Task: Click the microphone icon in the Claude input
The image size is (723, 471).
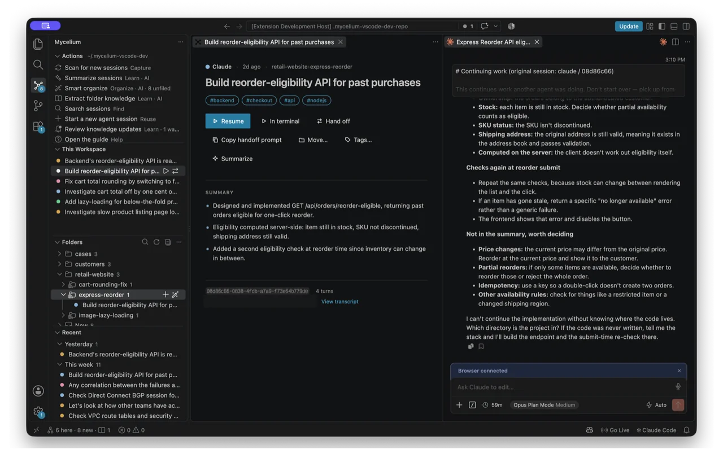Action: point(678,386)
